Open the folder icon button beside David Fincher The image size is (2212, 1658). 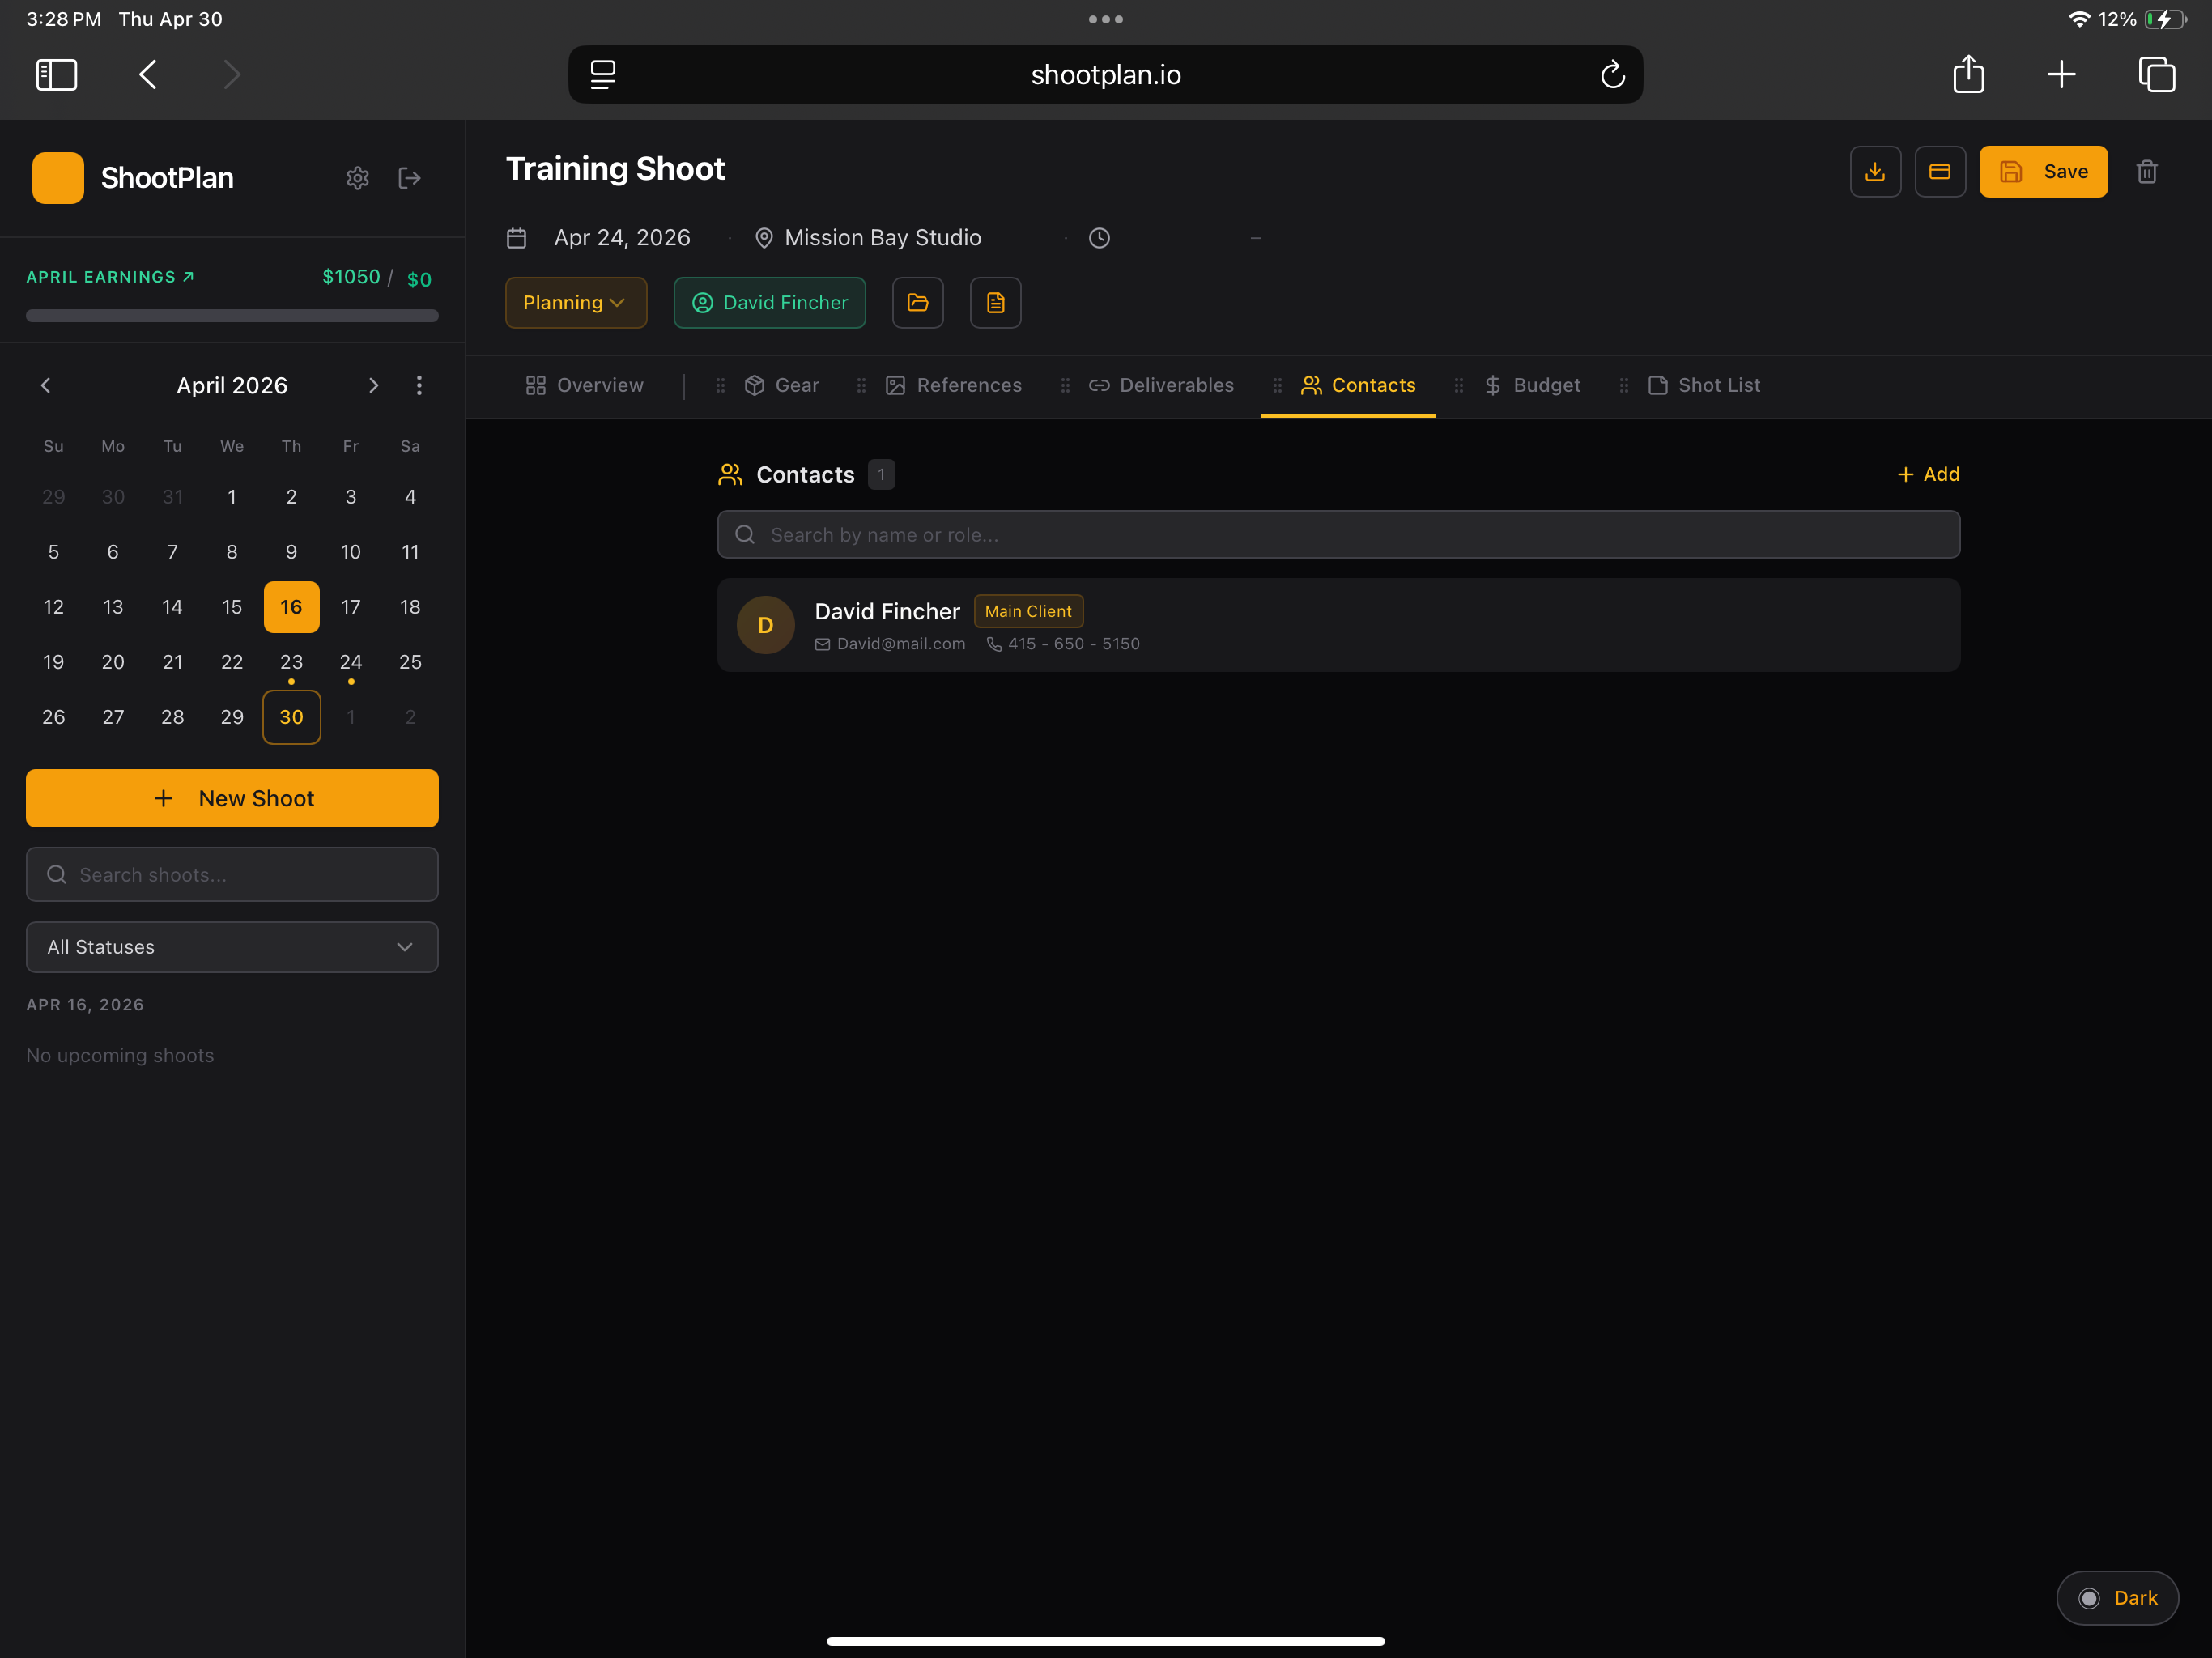coord(918,303)
